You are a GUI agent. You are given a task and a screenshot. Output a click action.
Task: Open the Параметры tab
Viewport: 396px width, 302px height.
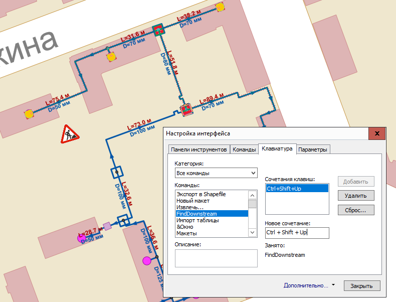[x=313, y=149]
